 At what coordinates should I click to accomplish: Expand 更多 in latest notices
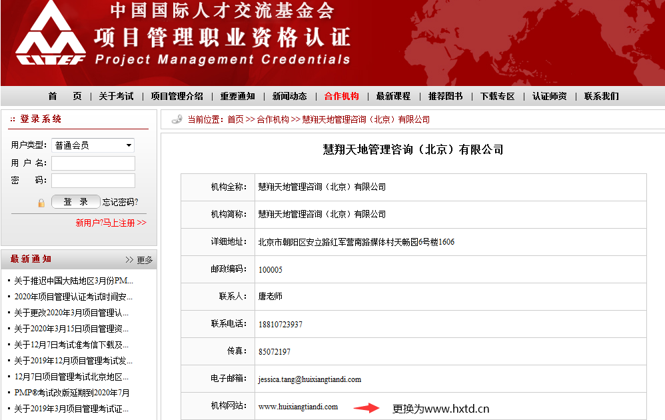(x=139, y=260)
